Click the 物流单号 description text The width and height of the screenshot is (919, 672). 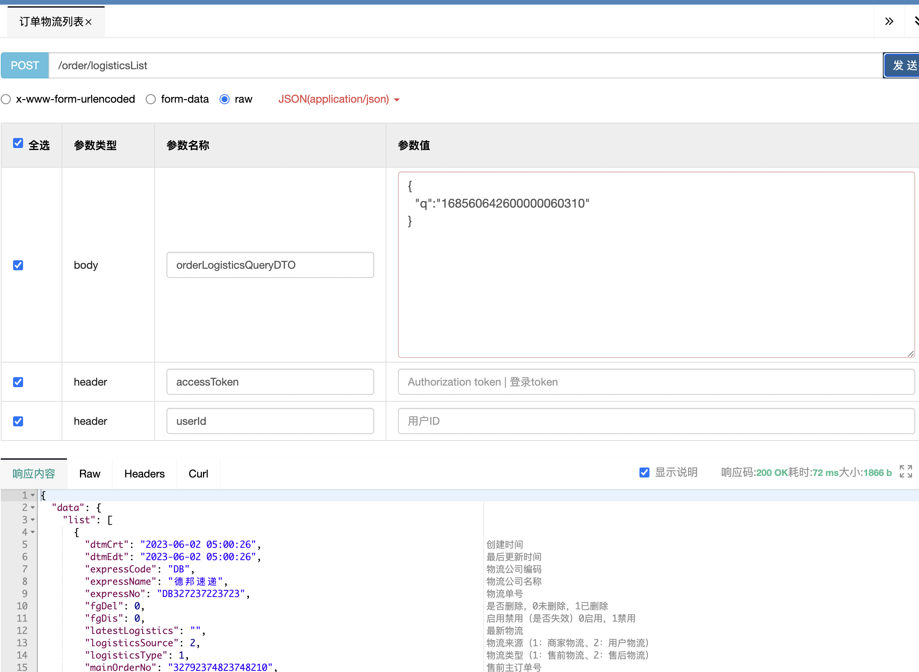(504, 594)
